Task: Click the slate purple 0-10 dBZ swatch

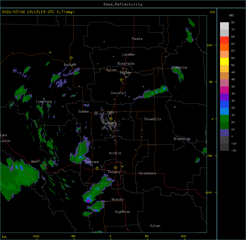Action: click(224, 133)
